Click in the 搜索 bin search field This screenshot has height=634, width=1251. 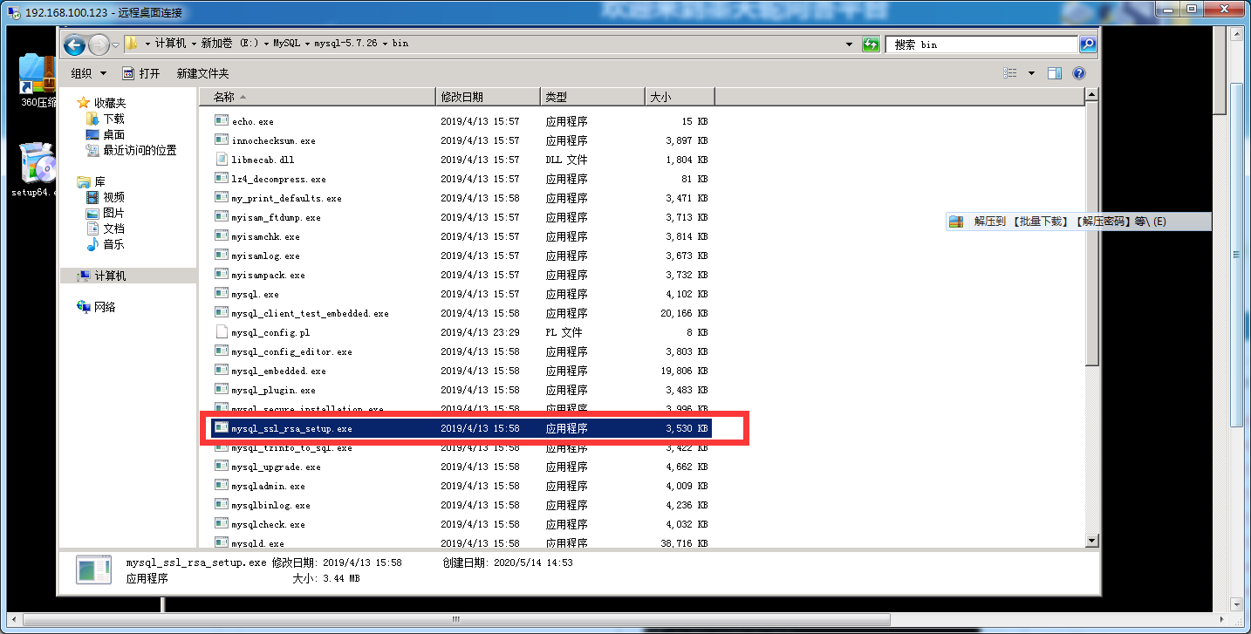click(x=981, y=44)
